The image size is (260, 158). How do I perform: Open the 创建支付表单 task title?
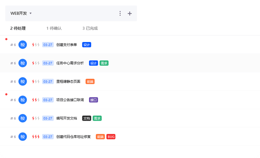point(67,45)
